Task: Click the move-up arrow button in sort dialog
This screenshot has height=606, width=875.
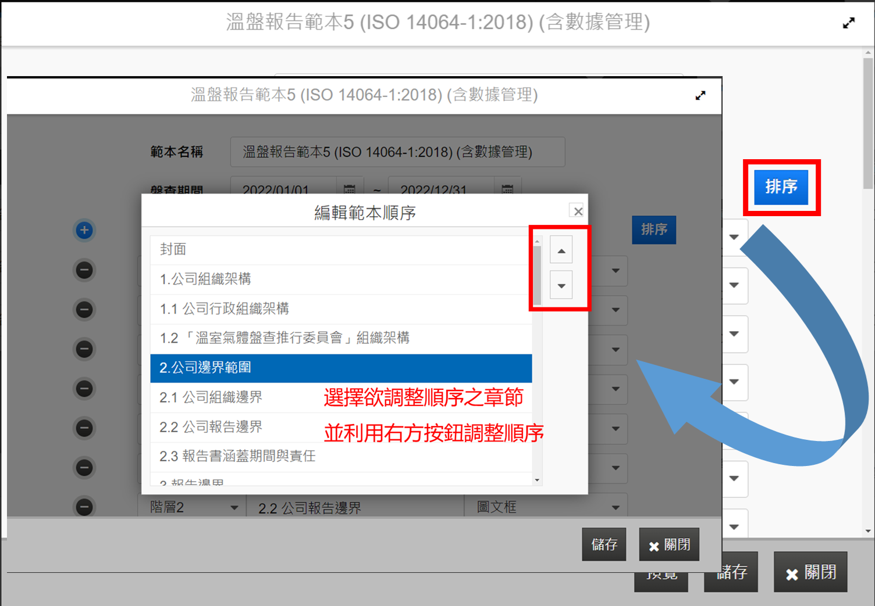Action: click(x=561, y=250)
